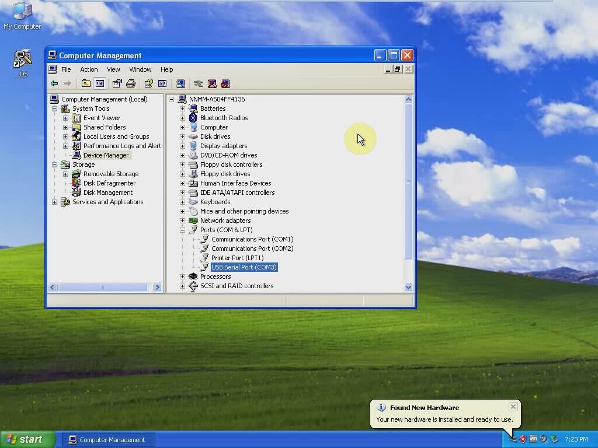Viewport: 598px width, 448px height.
Task: Open the Action menu
Action: (89, 69)
